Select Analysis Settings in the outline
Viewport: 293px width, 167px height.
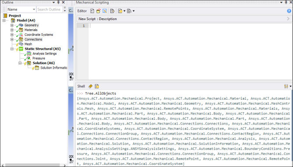(x=45, y=54)
